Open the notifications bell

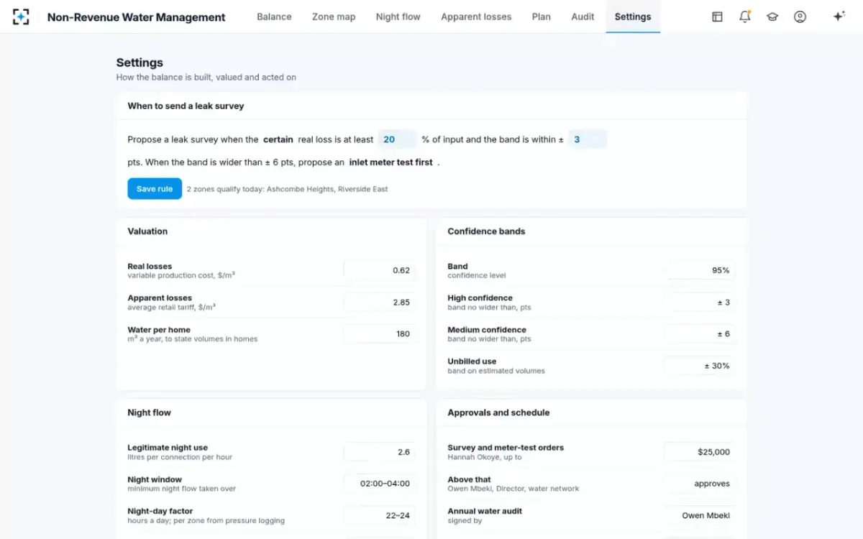click(x=745, y=17)
